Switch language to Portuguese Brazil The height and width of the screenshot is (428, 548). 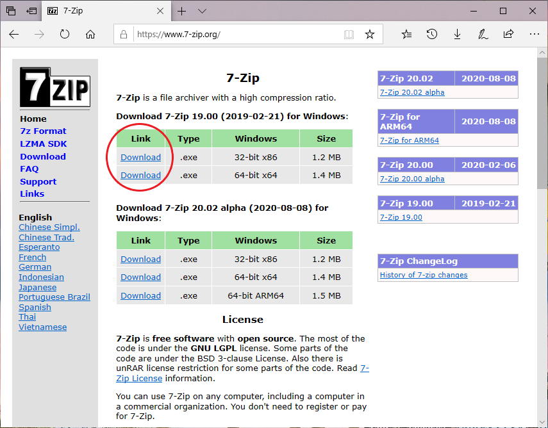click(54, 297)
